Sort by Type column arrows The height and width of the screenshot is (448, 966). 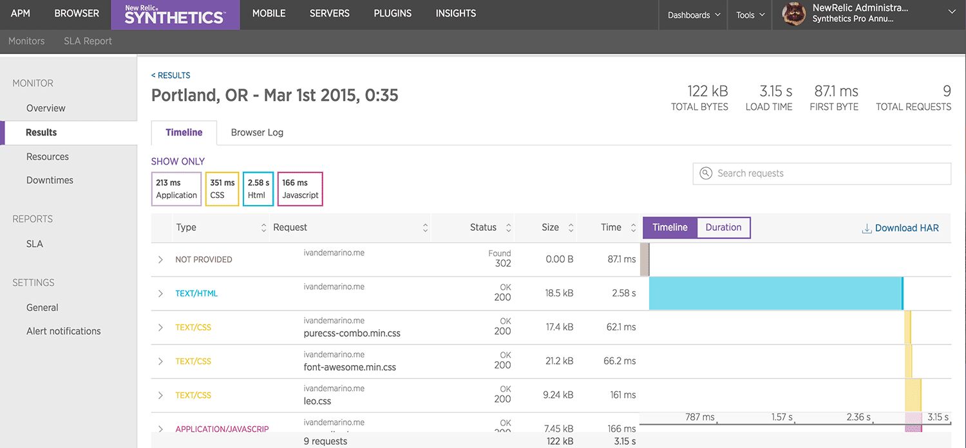tap(263, 228)
